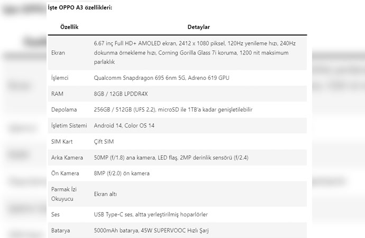Viewport: 365px width, 238px height.
Task: Click the 8GB / 12GB LPDDR4X cell
Action: [121, 94]
